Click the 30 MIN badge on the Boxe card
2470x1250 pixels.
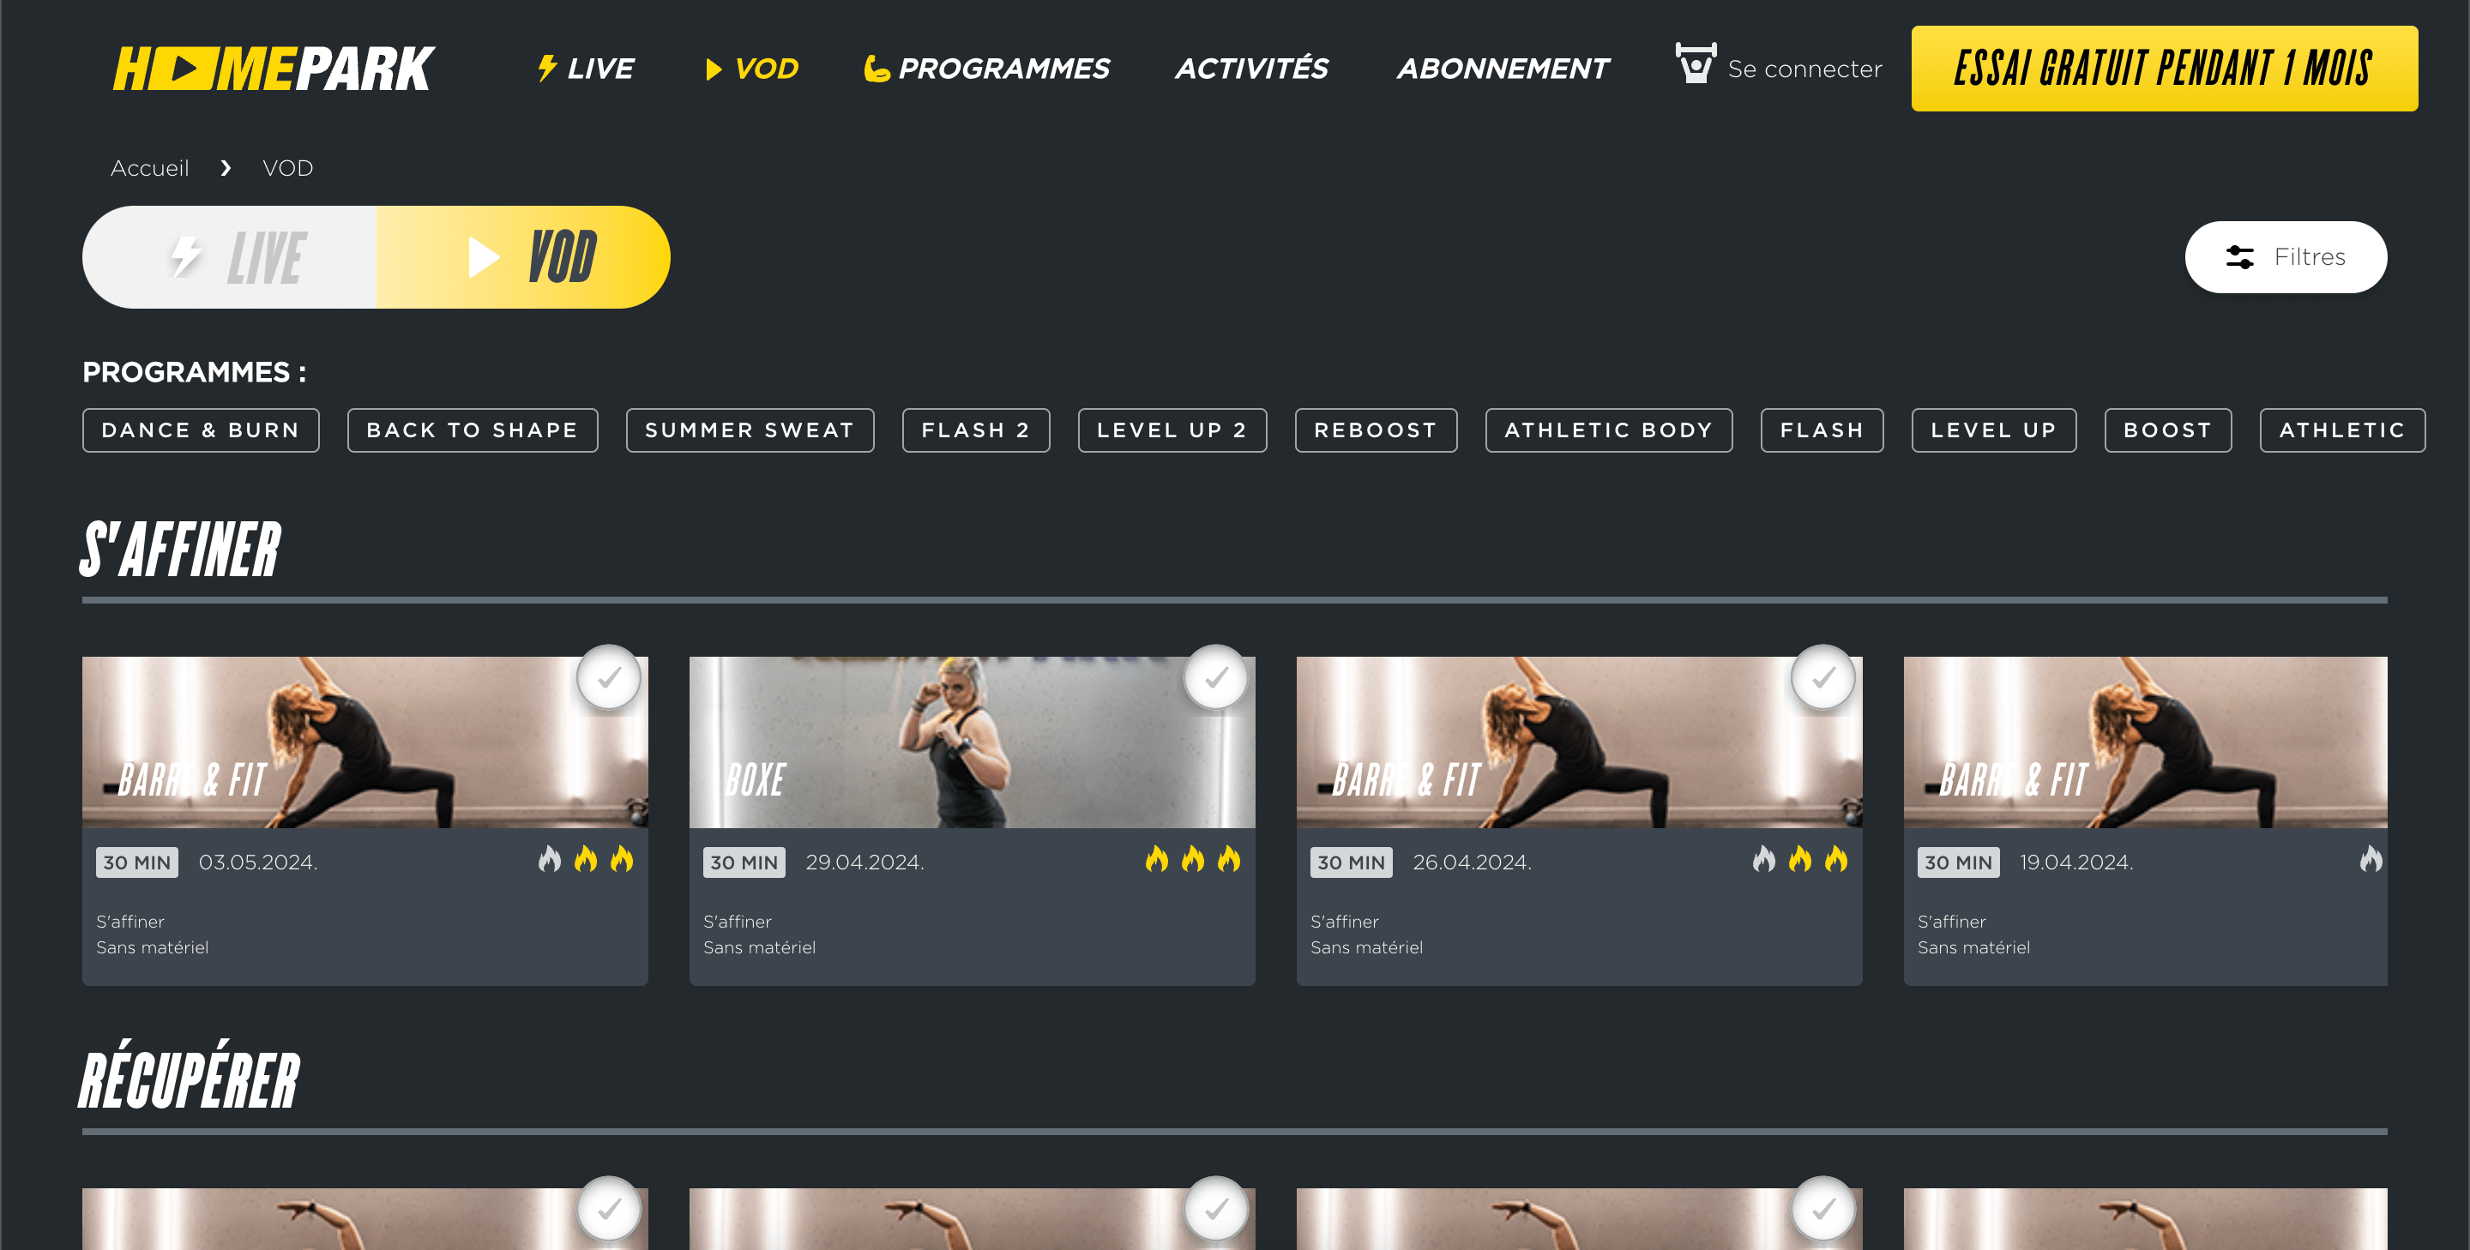click(744, 862)
